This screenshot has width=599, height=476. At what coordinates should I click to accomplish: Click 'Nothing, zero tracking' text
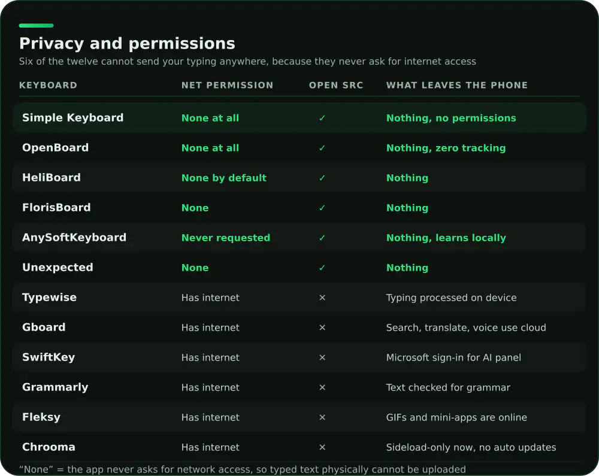(446, 148)
